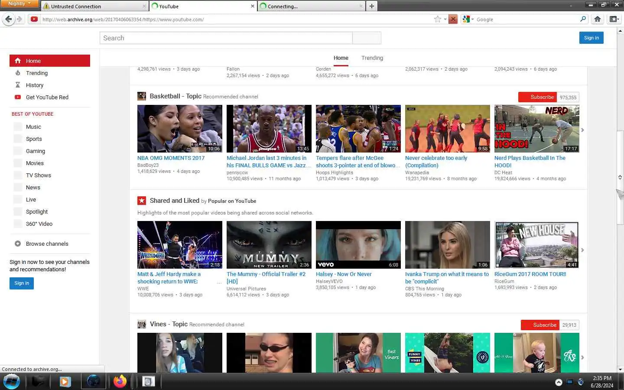Open new tab with the plus button

click(371, 6)
